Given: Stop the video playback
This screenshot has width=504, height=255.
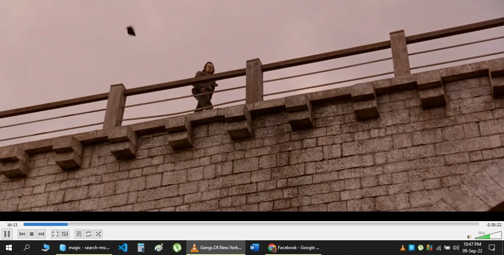Looking at the screenshot, I should (32, 234).
